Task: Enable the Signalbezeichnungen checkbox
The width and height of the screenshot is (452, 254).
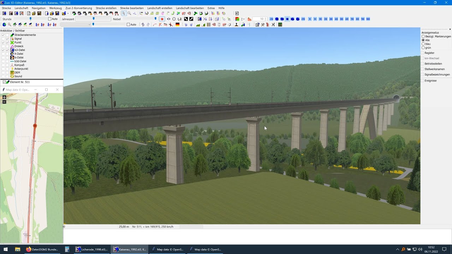Action: click(422, 74)
